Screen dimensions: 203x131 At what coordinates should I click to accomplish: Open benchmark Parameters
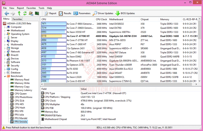point(82,13)
